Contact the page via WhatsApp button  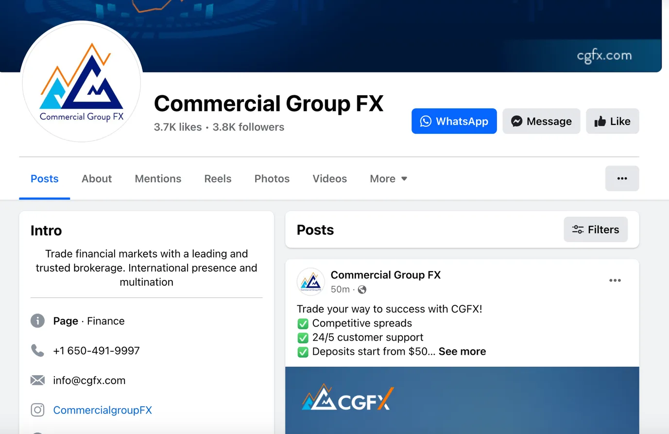454,121
